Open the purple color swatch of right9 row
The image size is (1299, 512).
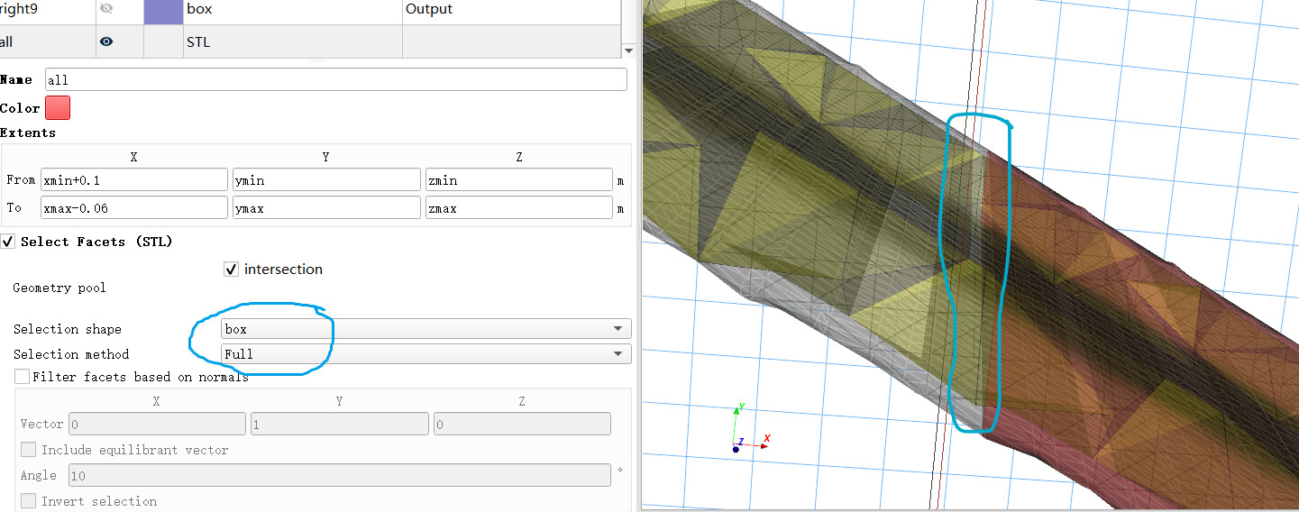pos(162,9)
